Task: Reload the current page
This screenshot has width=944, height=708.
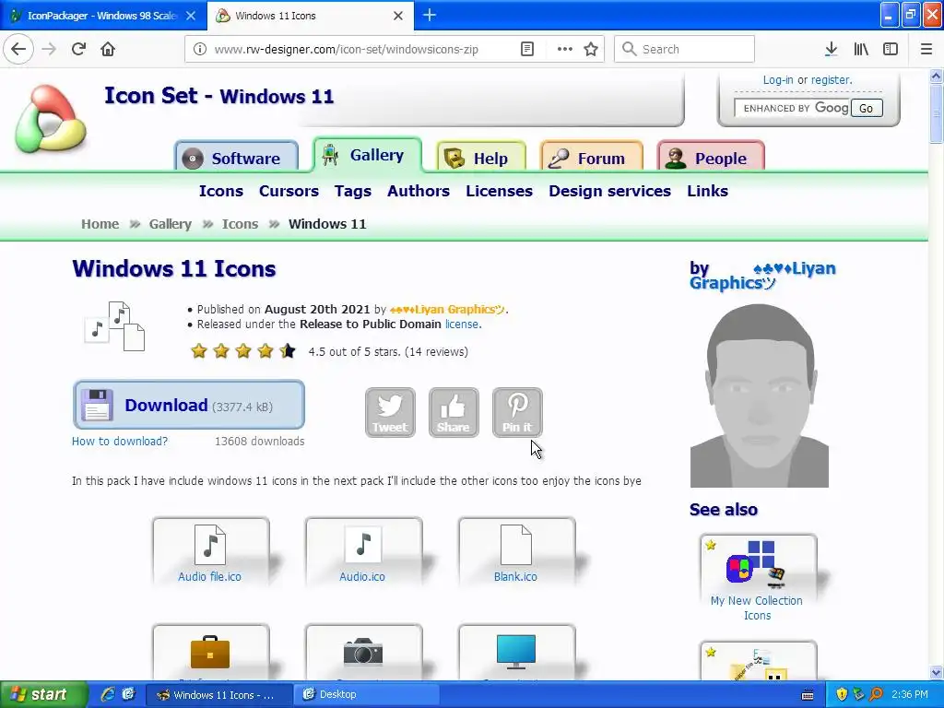Action: [x=78, y=50]
